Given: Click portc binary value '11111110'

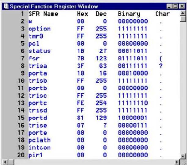Looking at the screenshot, I should tap(133, 103).
